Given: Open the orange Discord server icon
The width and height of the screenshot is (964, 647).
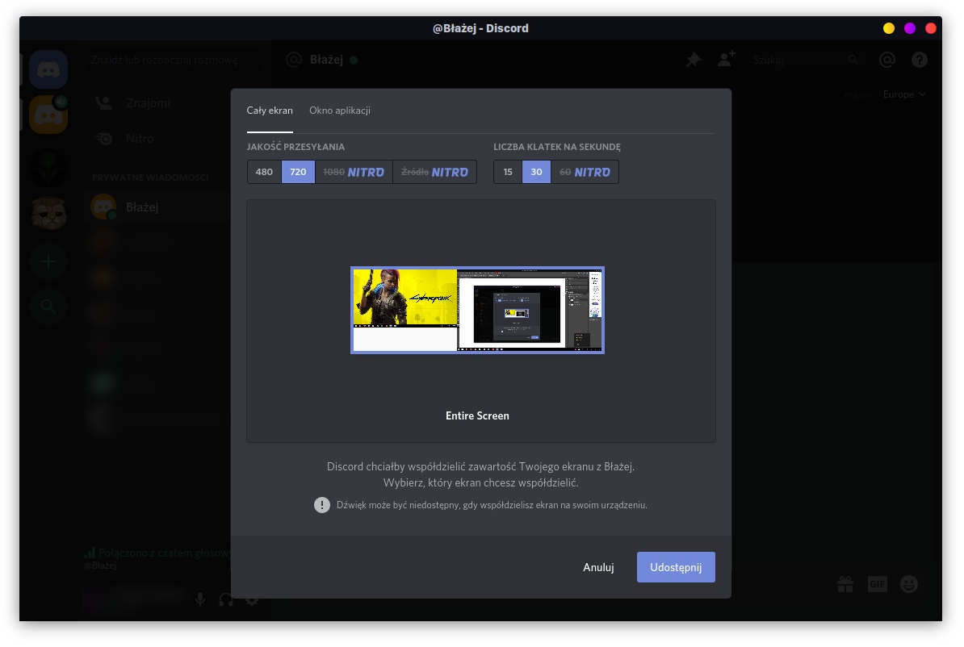Looking at the screenshot, I should click(x=48, y=115).
